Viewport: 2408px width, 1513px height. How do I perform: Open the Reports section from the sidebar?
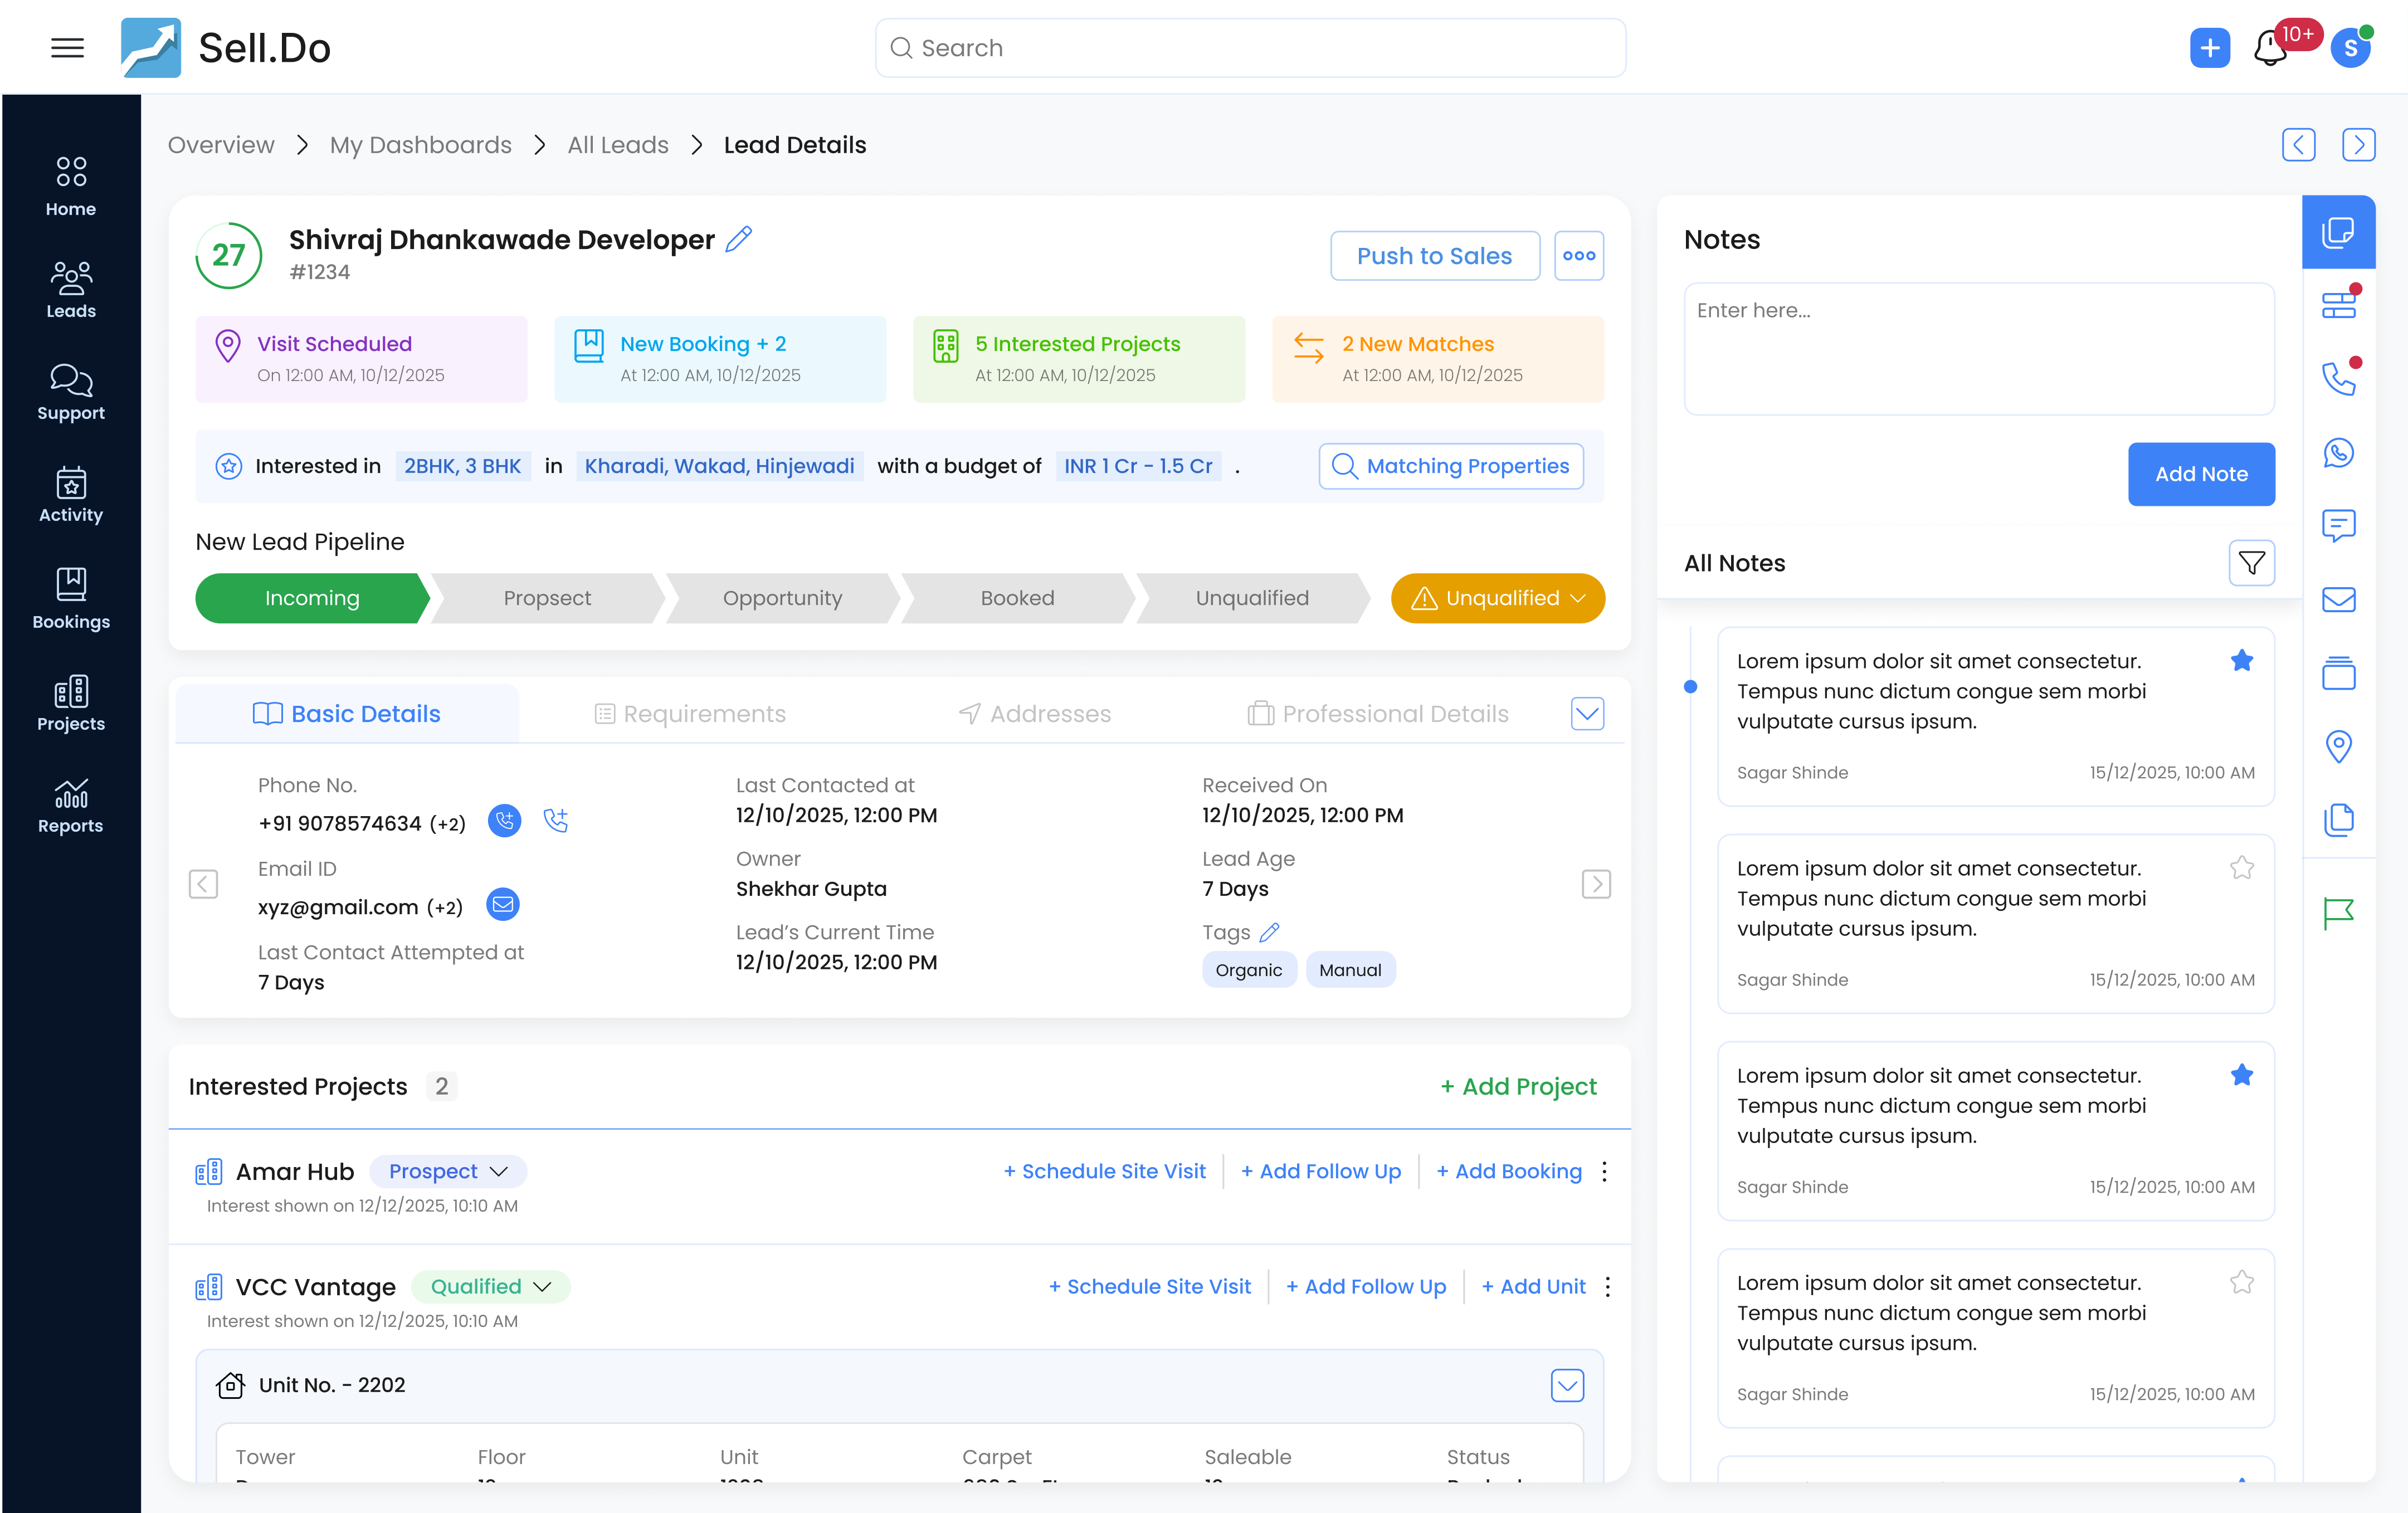70,805
